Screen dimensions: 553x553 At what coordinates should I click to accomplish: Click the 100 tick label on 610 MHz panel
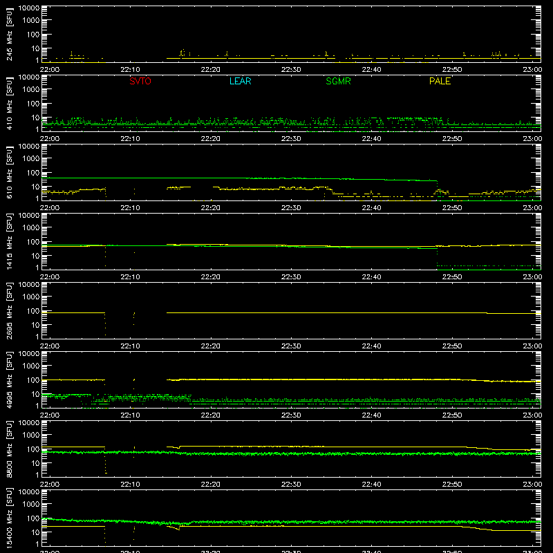[33, 173]
